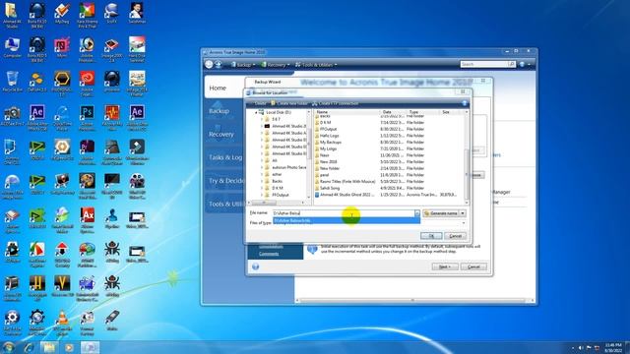
Task: Select My Backups folder in file list
Action: click(x=331, y=142)
